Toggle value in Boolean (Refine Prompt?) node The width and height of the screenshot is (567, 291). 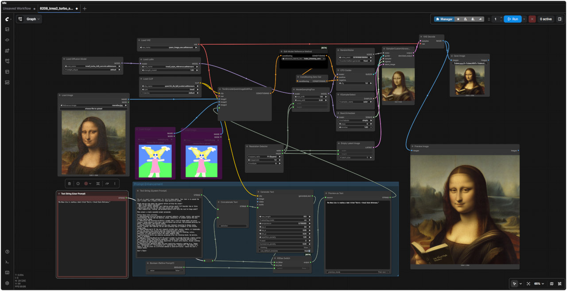[x=166, y=270]
